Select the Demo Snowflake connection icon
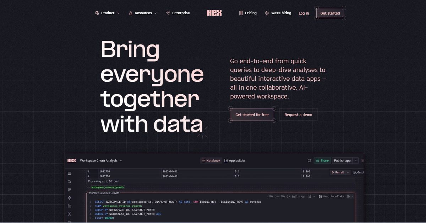426x223 pixels. [320, 196]
